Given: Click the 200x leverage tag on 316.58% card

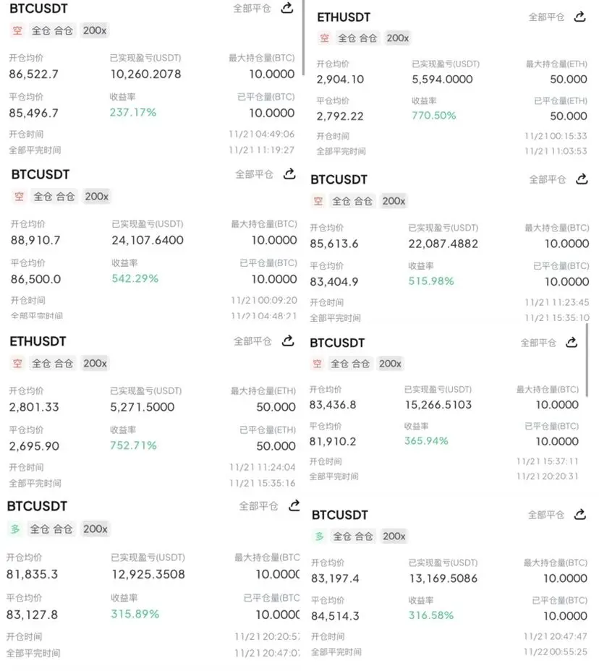Looking at the screenshot, I should [x=394, y=537].
